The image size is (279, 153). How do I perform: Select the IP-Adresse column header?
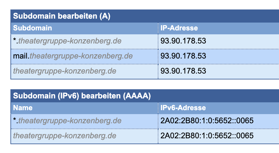[x=179, y=28]
